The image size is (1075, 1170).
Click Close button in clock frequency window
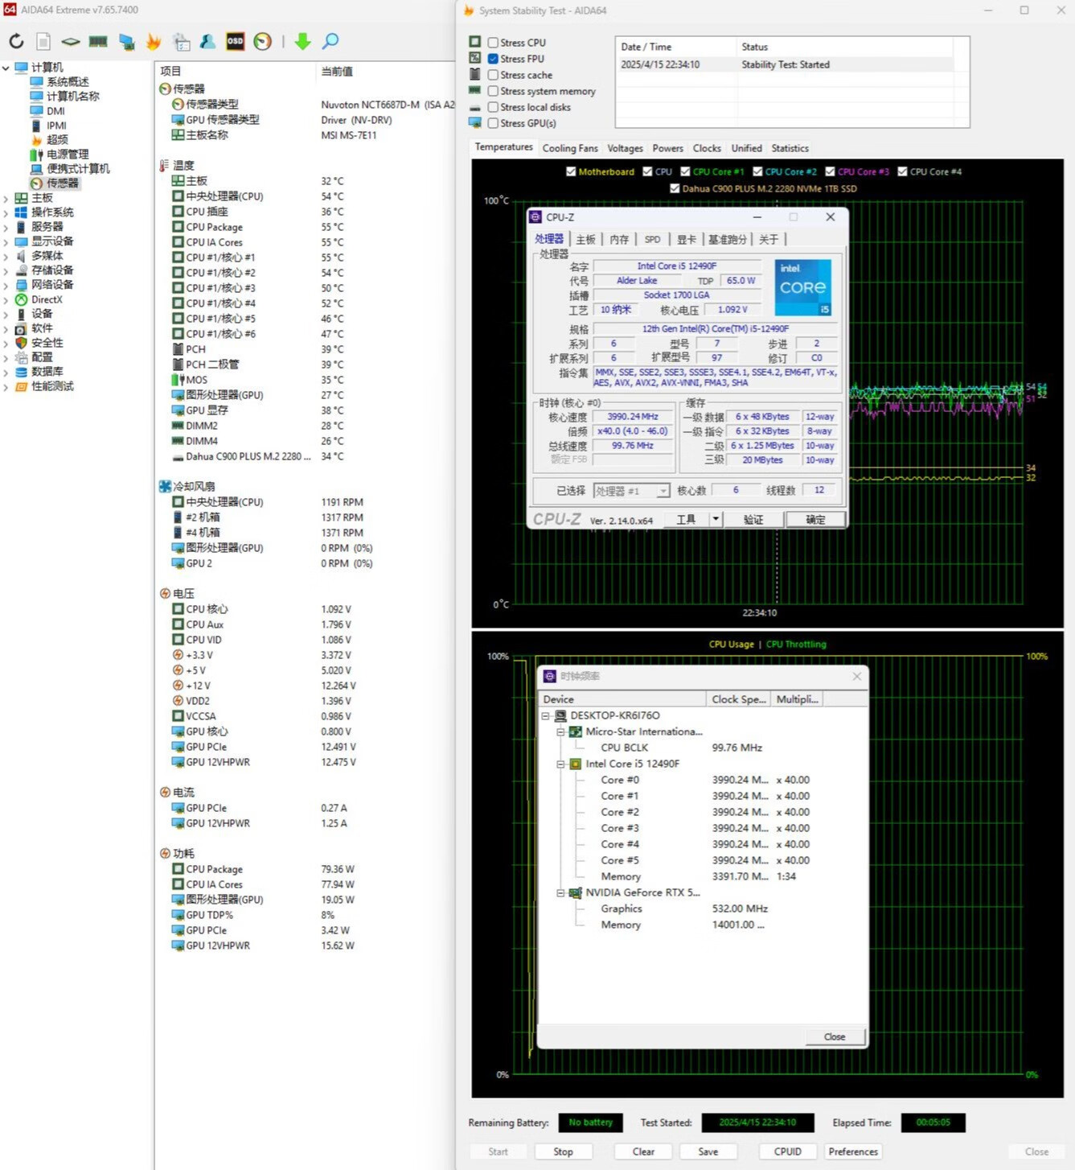(x=835, y=1036)
